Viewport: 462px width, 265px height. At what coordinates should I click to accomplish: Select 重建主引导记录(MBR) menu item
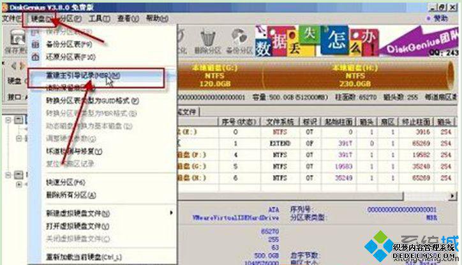[x=83, y=75]
